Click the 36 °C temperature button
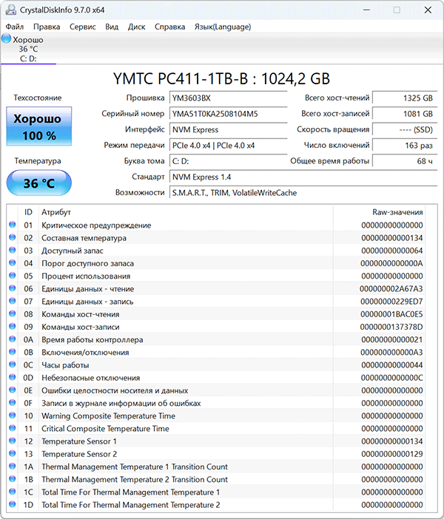The image size is (444, 519). tap(39, 183)
